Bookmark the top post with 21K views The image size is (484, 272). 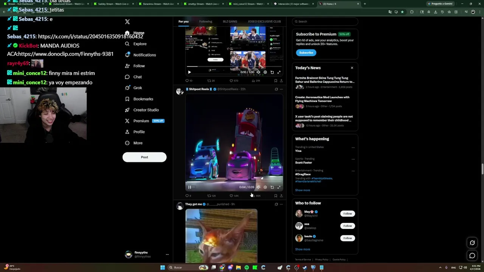pyautogui.click(x=276, y=80)
